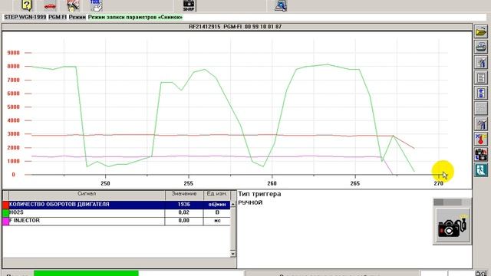Click the Ед. изм. column header
This screenshot has width=491, height=276.
[x=216, y=194]
